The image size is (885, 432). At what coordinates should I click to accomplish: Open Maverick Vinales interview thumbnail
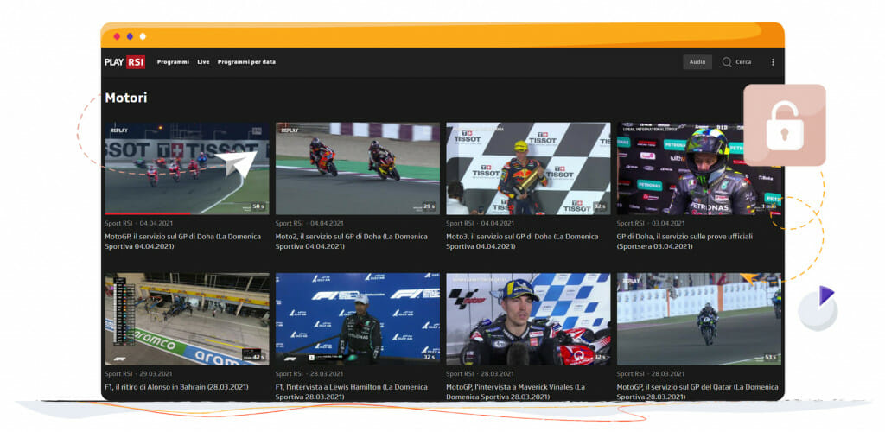(528, 319)
